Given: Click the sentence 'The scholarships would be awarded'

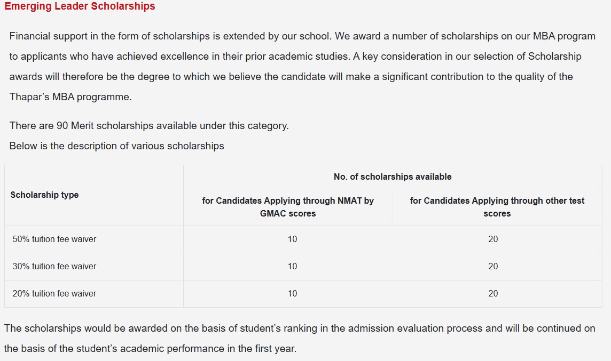Looking at the screenshot, I should 300,328.
